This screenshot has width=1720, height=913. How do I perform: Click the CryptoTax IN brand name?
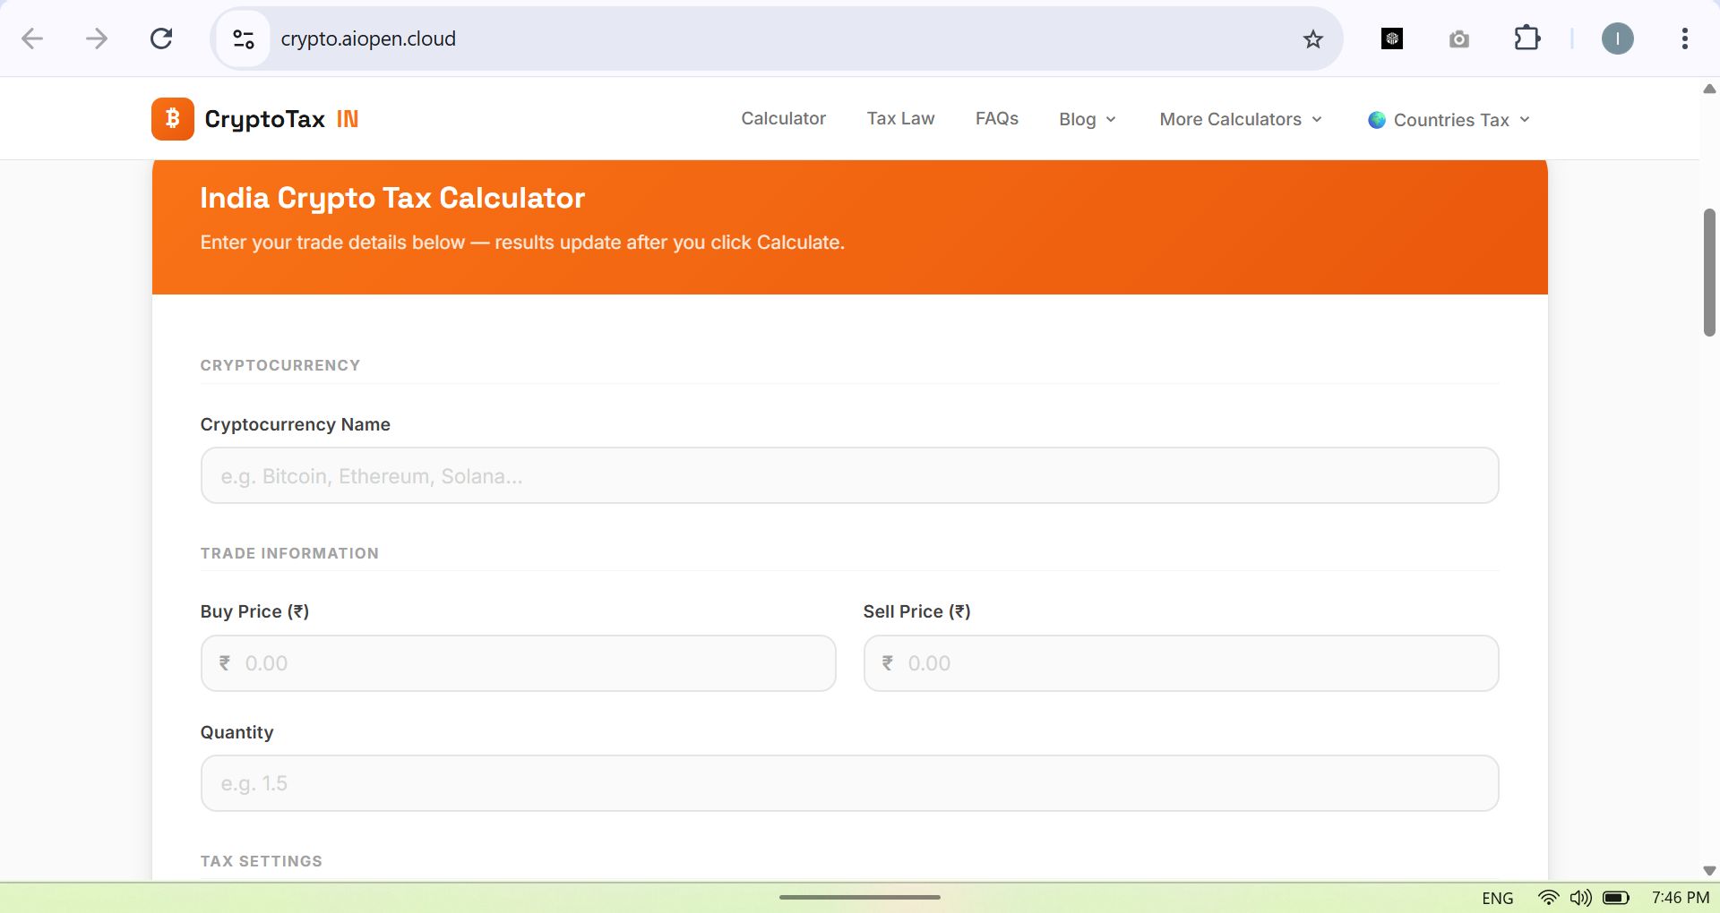tap(281, 119)
